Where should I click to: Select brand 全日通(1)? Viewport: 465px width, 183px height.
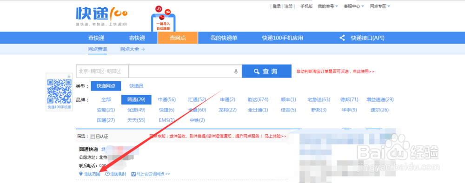[258, 110]
